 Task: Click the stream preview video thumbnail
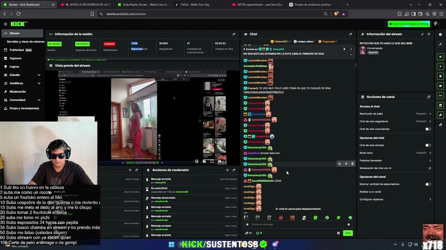pyautogui.click(x=142, y=118)
